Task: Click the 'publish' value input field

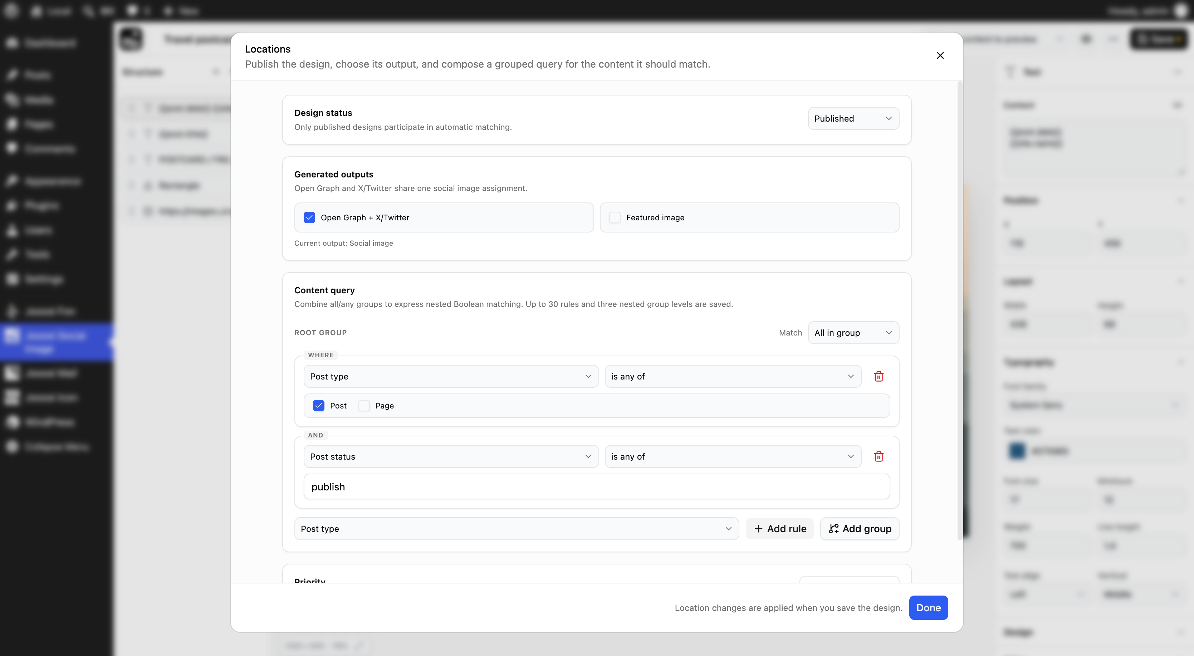Action: pos(596,486)
